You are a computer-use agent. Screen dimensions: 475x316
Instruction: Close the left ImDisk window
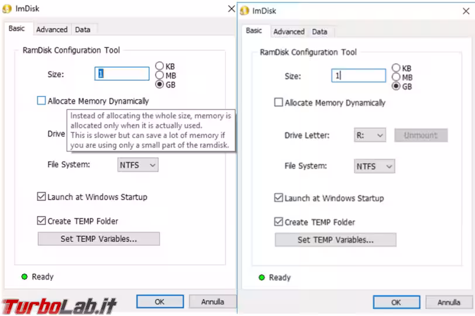pos(231,9)
